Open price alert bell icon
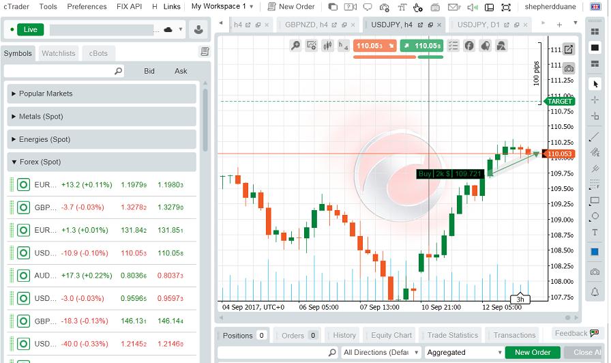The width and height of the screenshot is (611, 363). point(595,291)
